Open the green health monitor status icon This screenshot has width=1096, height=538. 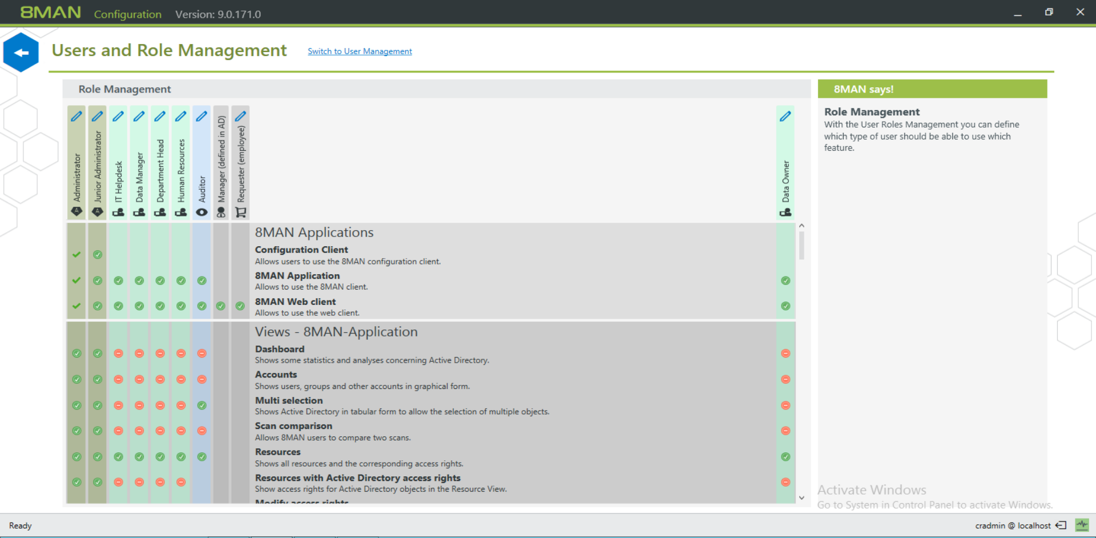(1082, 525)
